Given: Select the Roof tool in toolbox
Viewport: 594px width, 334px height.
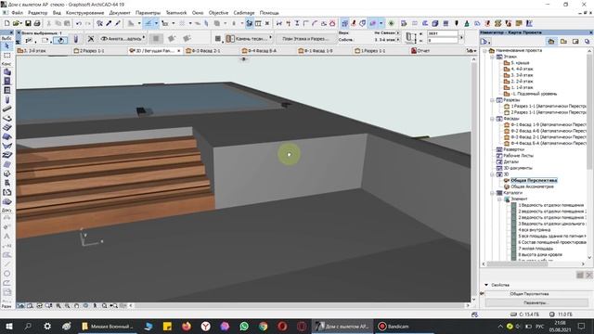Looking at the screenshot, I should pos(6,136).
